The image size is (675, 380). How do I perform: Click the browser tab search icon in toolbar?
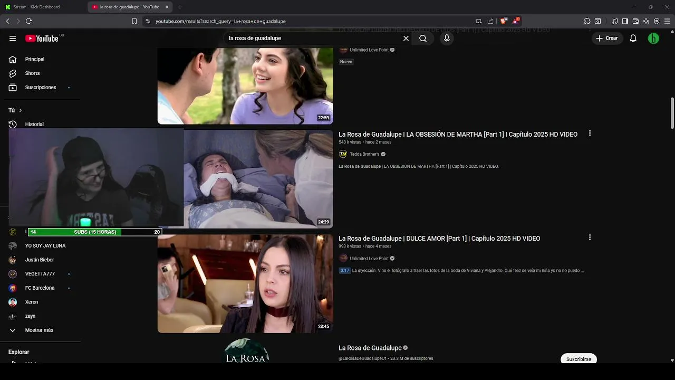(597, 21)
